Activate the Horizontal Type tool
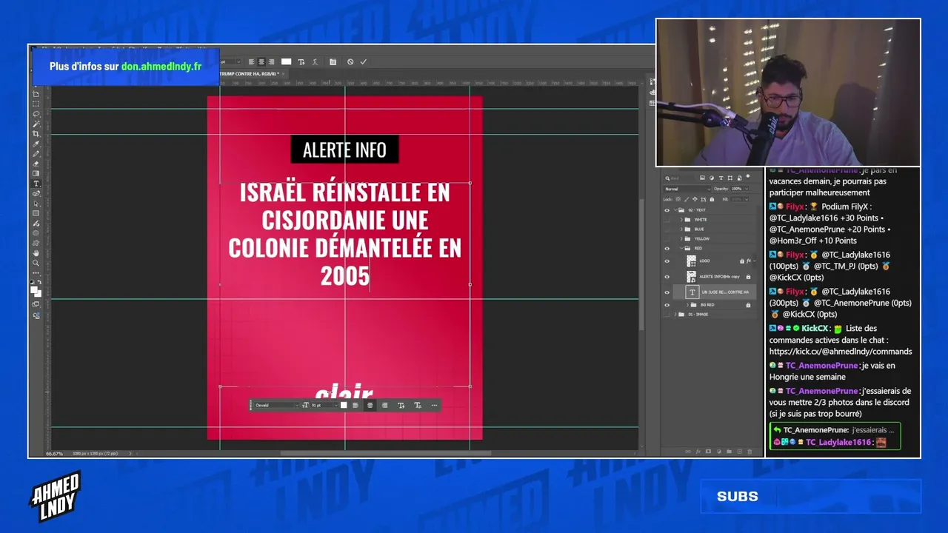948x533 pixels. [x=36, y=184]
